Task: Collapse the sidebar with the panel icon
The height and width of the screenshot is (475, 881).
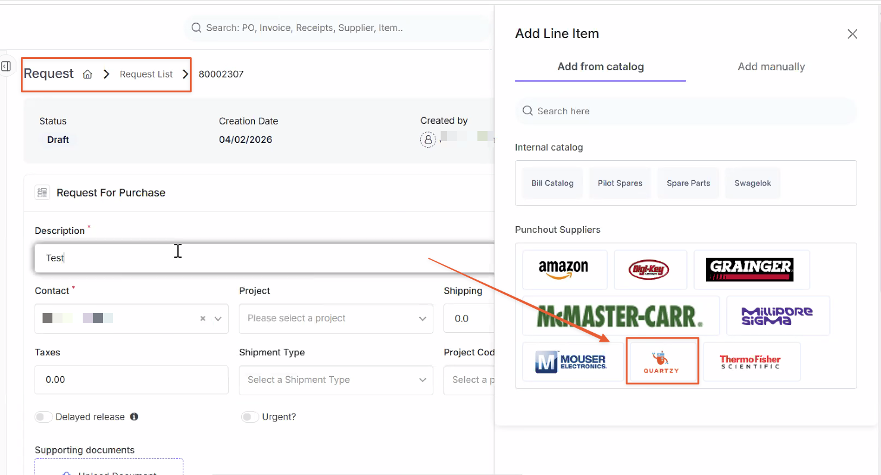Action: click(6, 66)
